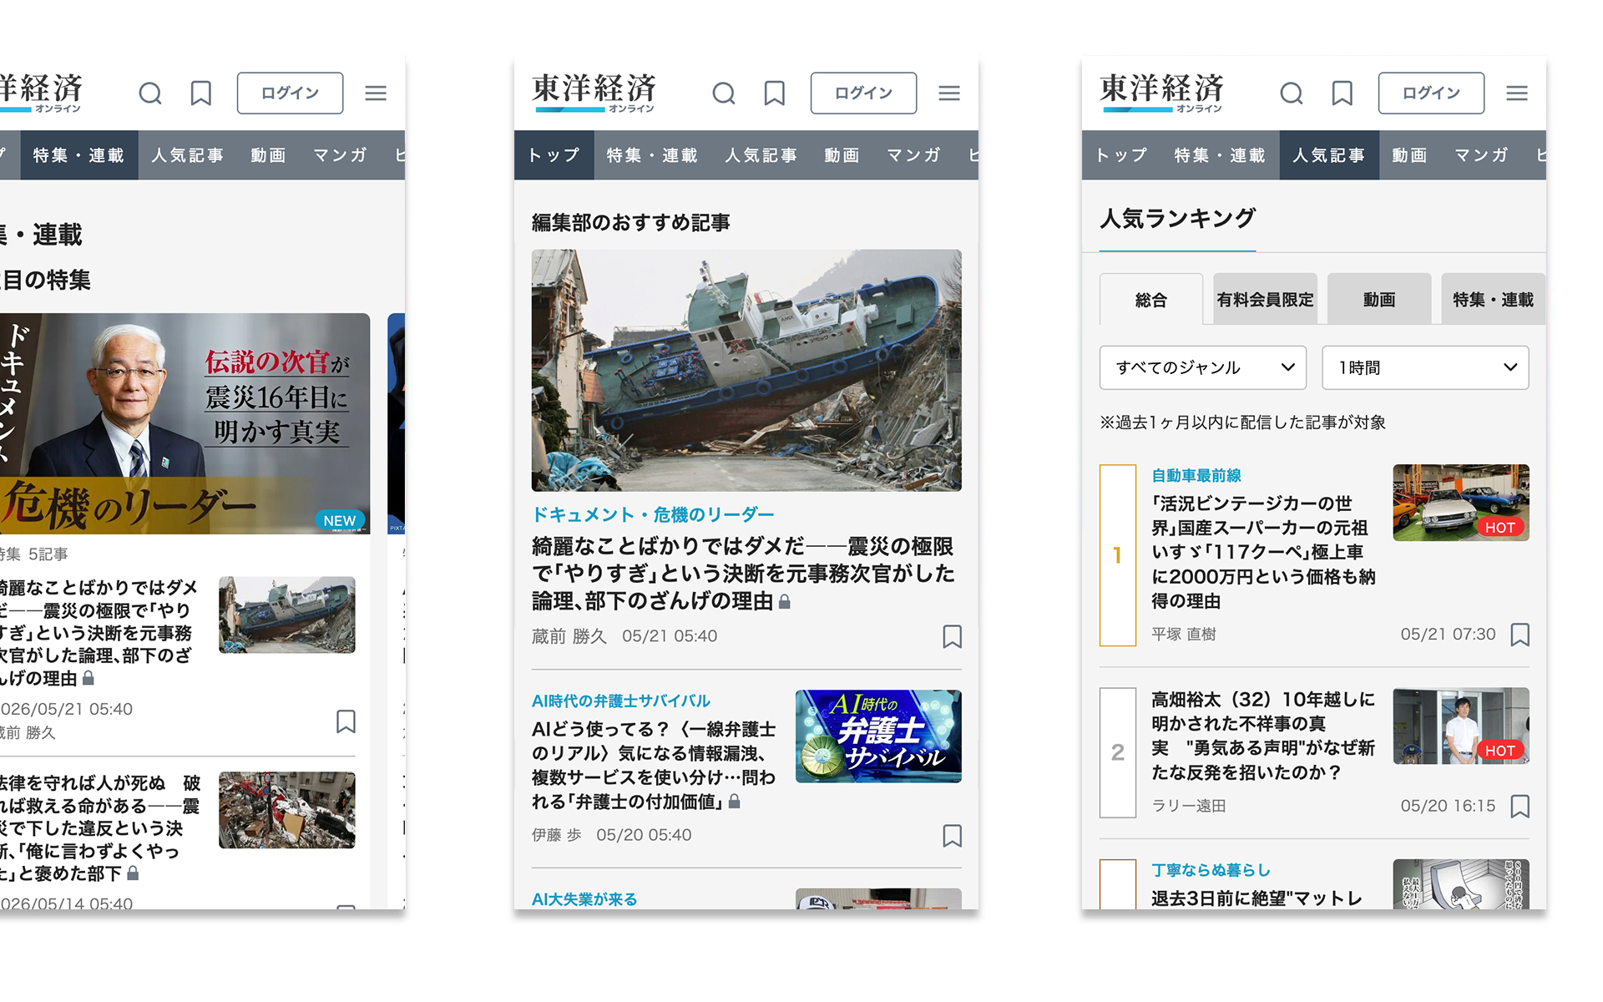This screenshot has width=1603, height=1002.
Task: Open the tsunami-stranded ship hero image
Action: [x=746, y=370]
